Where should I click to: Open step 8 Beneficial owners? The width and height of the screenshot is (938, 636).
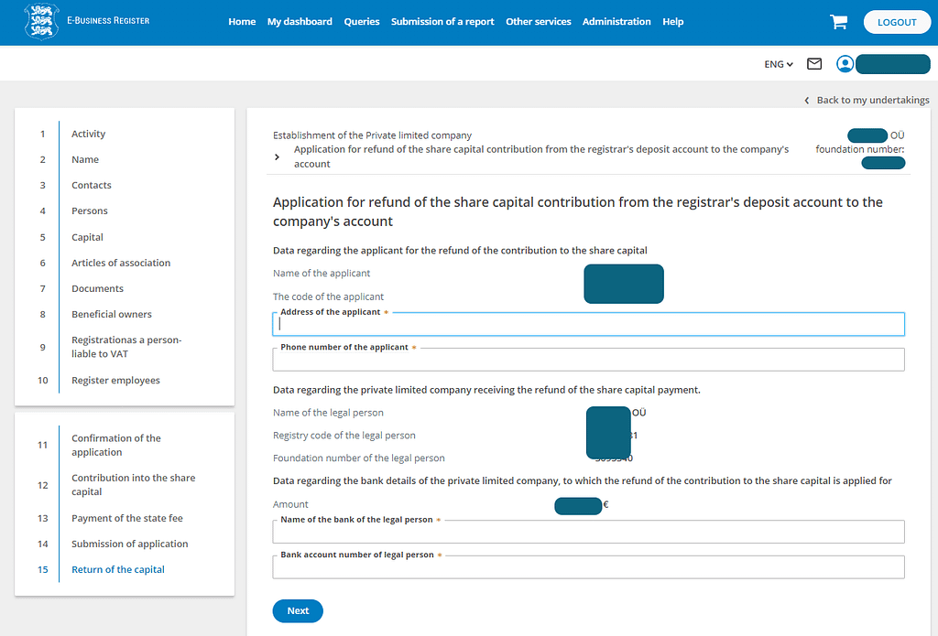click(112, 314)
